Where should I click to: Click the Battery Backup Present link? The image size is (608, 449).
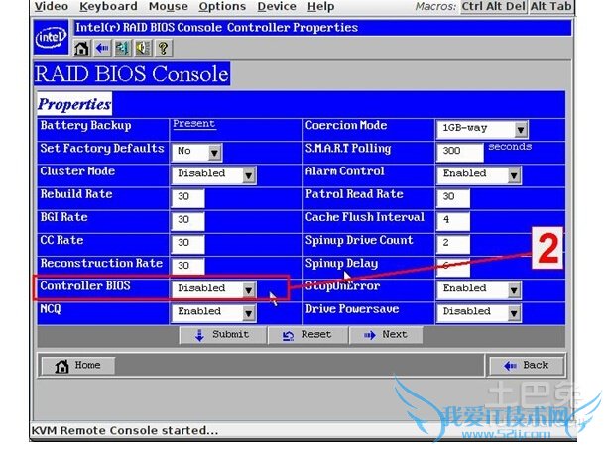point(193,124)
